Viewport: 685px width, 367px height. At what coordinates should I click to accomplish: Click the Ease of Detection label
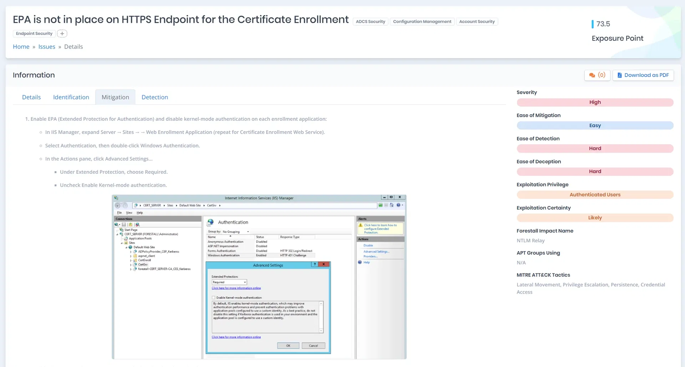(538, 139)
